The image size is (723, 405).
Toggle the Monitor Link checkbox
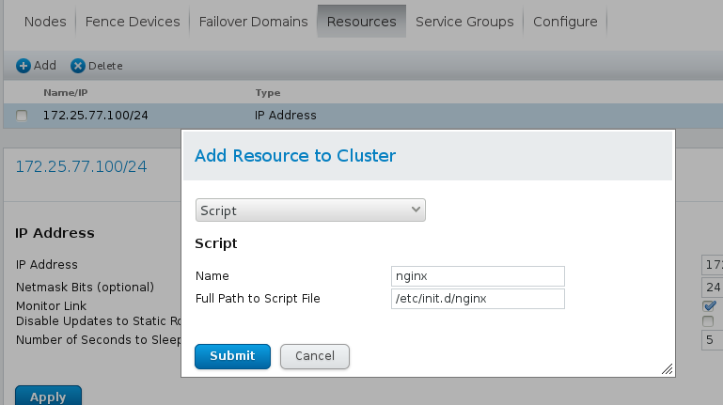coord(709,306)
